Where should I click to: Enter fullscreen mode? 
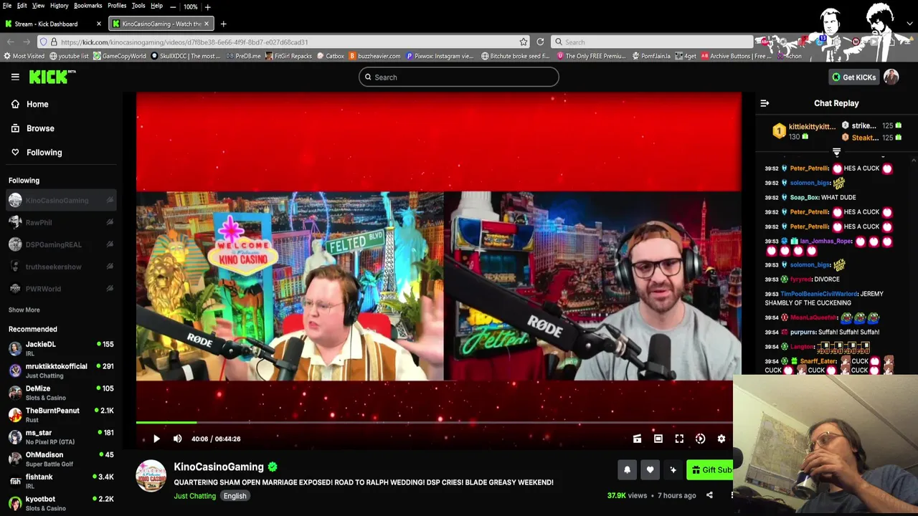[x=679, y=439]
